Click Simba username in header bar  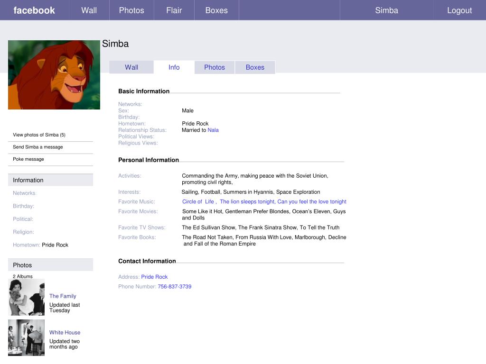tap(386, 10)
